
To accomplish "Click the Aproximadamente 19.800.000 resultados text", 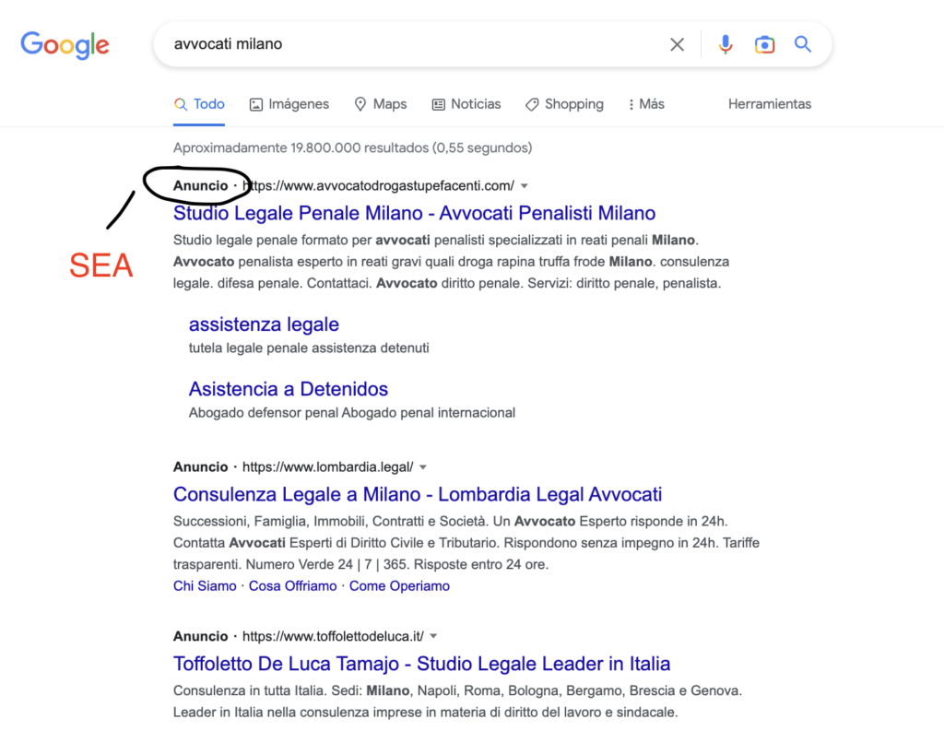I will (x=353, y=148).
